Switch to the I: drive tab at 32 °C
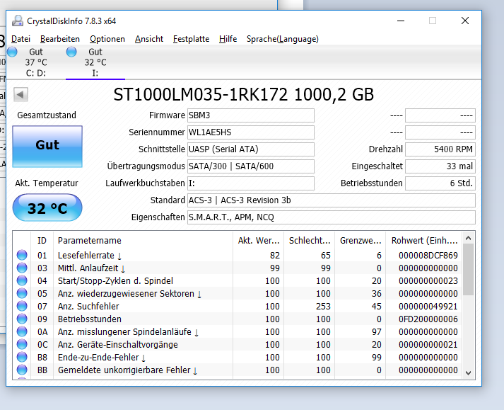Viewport: 504px width, 410px height. (x=95, y=62)
